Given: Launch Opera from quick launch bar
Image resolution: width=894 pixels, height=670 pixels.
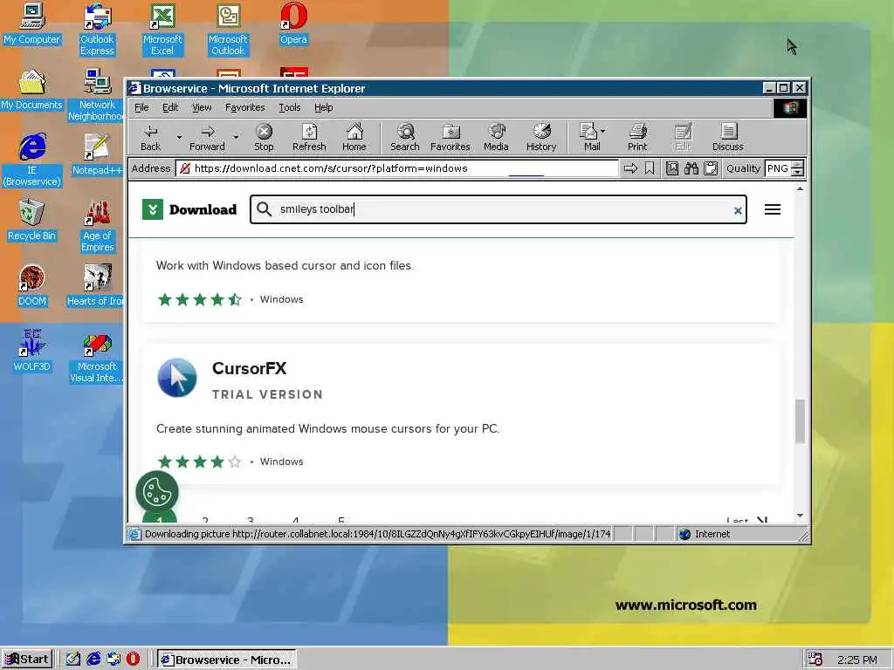Looking at the screenshot, I should click(x=133, y=659).
